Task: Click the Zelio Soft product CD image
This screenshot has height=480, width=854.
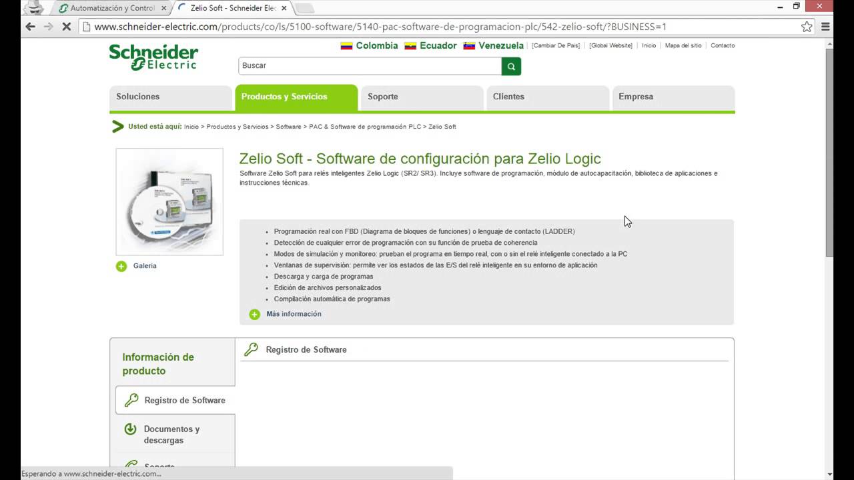Action: click(169, 202)
